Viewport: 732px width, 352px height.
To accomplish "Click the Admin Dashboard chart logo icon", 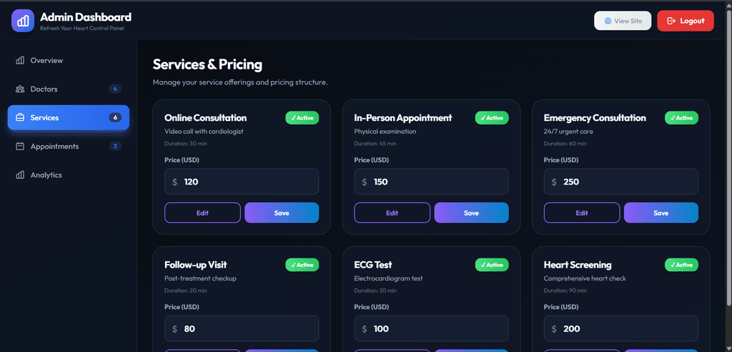I will click(x=23, y=21).
